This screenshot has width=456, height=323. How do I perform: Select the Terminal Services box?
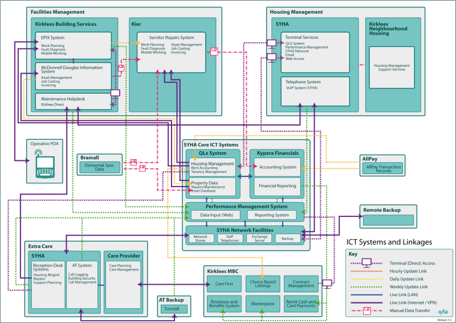pyautogui.click(x=315, y=53)
